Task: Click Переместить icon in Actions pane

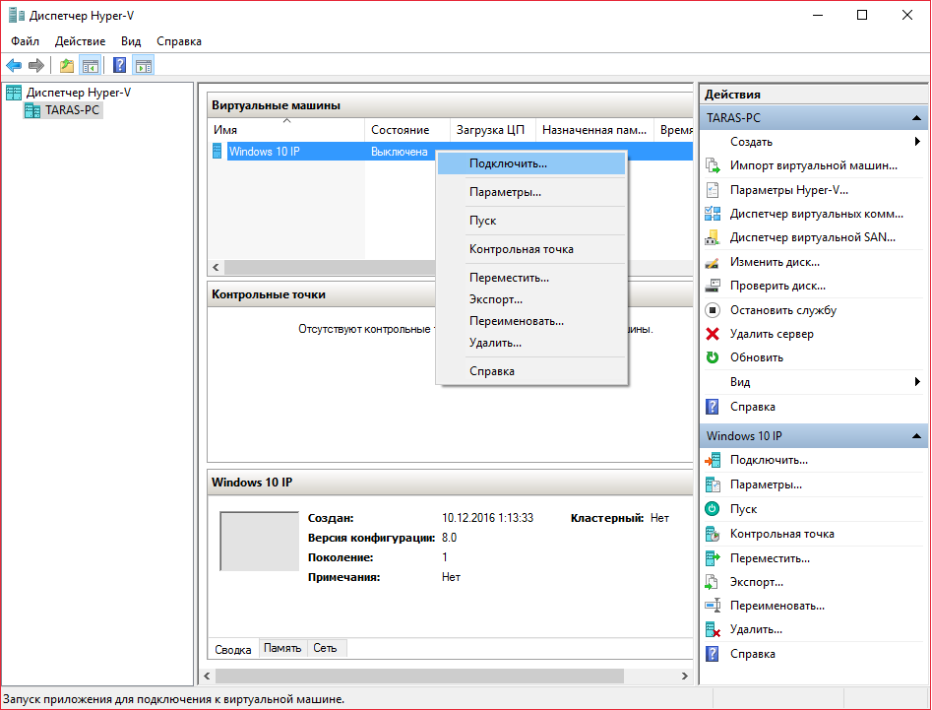Action: pos(713,557)
